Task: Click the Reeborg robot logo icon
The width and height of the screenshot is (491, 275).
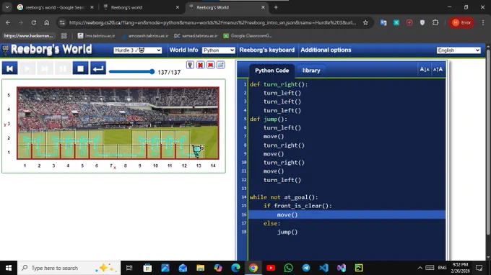Action: (5, 50)
